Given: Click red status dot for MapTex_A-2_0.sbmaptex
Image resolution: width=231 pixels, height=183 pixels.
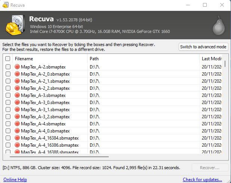Looking at the screenshot, I should click(x=17, y=74).
